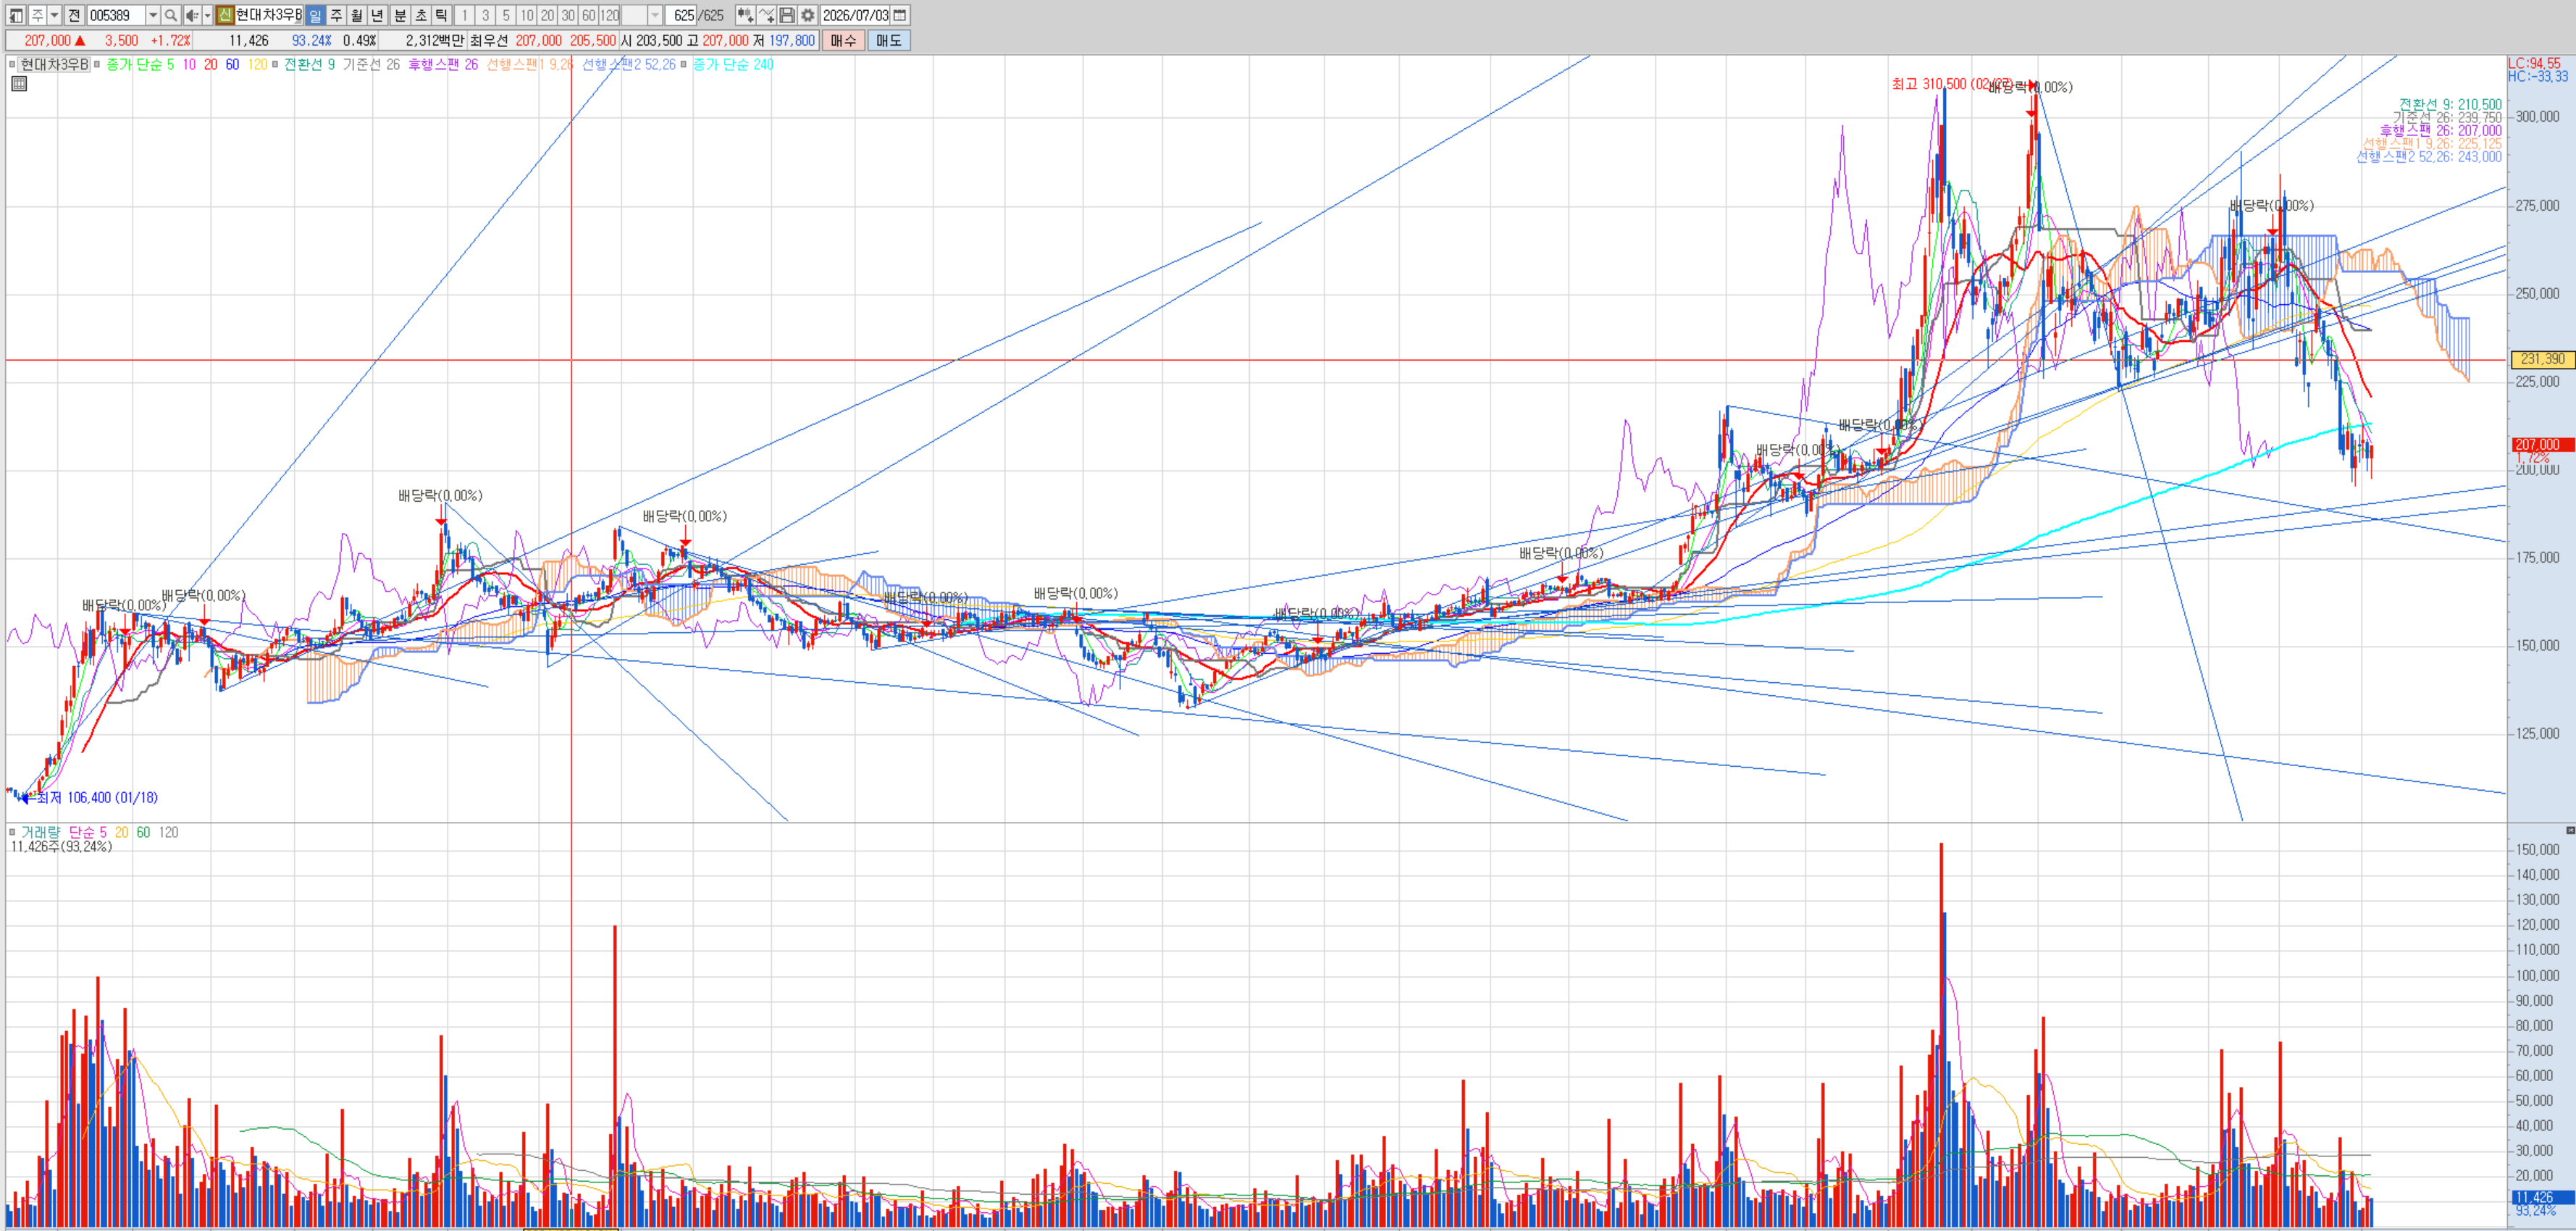This screenshot has width=2576, height=1231.
Task: Click the magenta 10 moving average label
Action: [189, 64]
